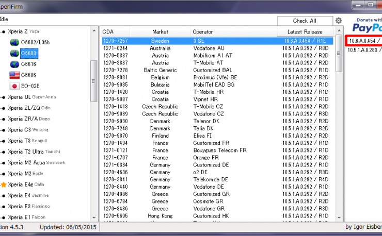382x236 pixels.
Task: Select the C6603 model
Action: coord(28,53)
